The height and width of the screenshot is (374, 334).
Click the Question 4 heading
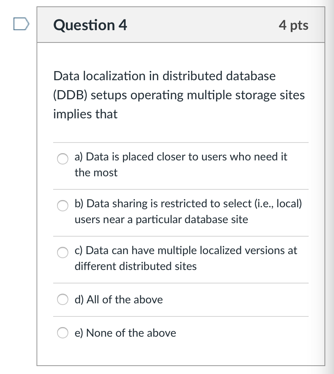click(x=90, y=25)
